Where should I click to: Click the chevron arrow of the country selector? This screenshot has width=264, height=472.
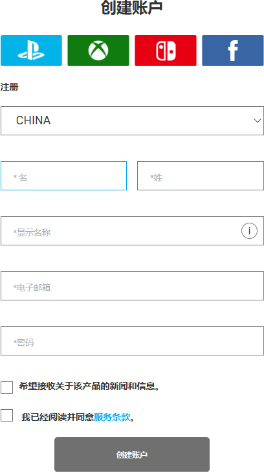[257, 120]
